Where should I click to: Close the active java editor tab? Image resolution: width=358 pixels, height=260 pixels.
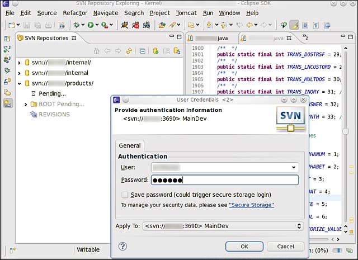(x=289, y=38)
